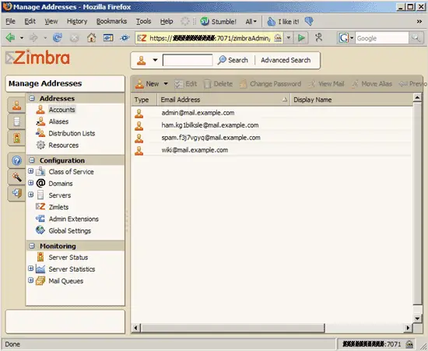The width and height of the screenshot is (428, 351).
Task: Click the server icon tab in left strip
Action: coord(16,121)
